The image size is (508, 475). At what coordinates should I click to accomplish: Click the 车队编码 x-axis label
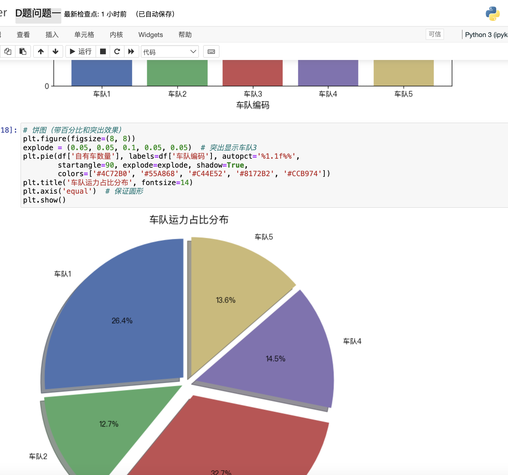(253, 105)
